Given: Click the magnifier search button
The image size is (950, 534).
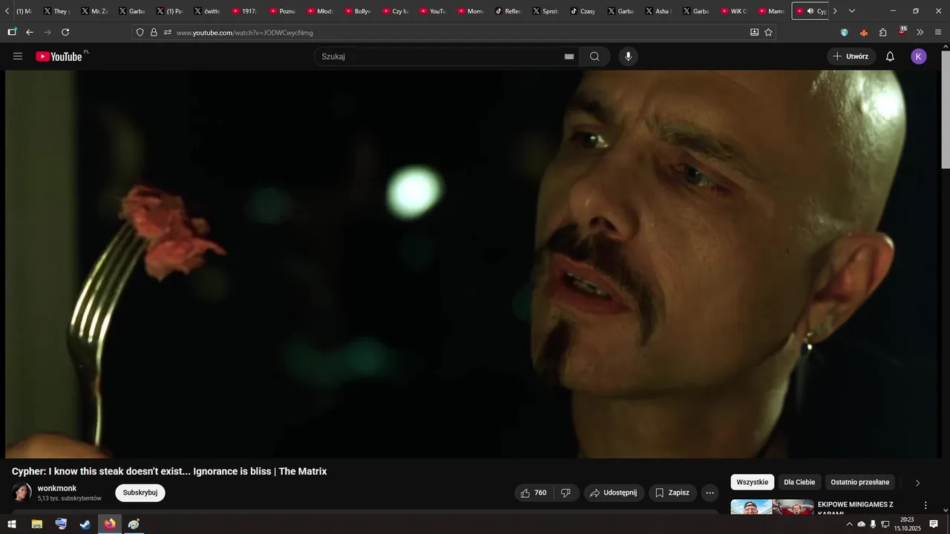Looking at the screenshot, I should (594, 56).
